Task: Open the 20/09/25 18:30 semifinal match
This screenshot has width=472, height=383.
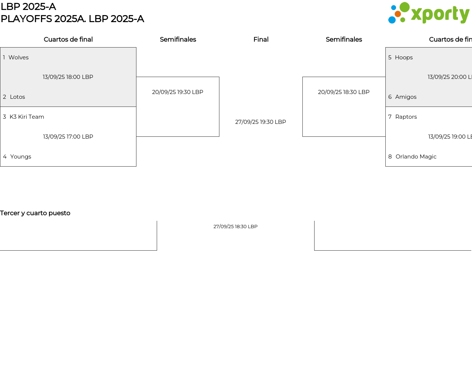Action: [x=344, y=92]
